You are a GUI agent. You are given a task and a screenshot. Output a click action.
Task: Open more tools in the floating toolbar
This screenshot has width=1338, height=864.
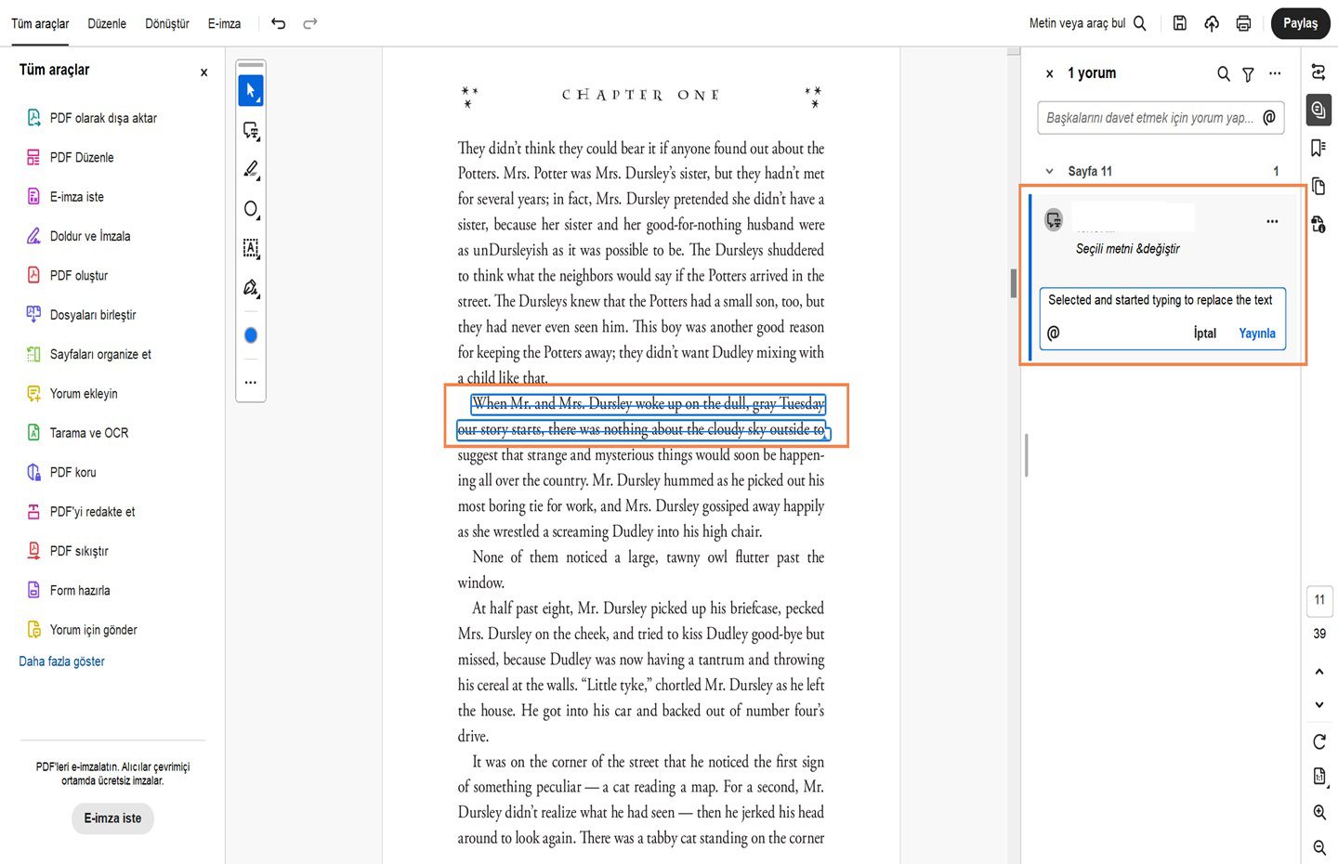(251, 382)
